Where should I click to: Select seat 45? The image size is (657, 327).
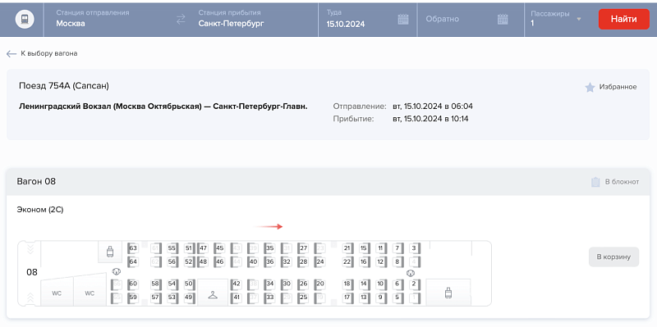click(x=219, y=248)
